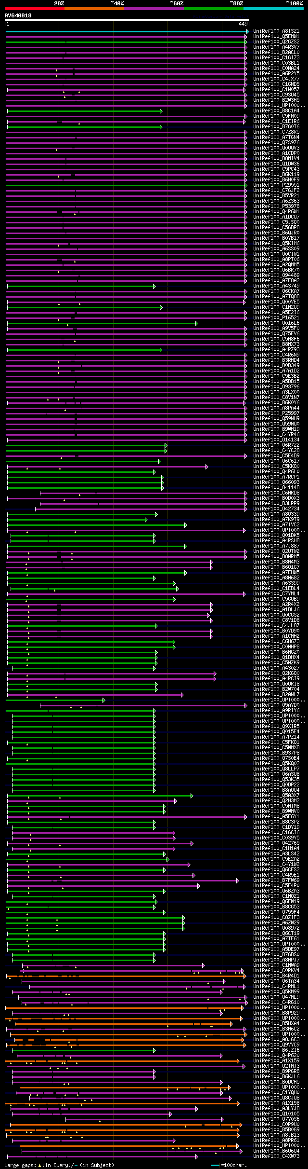The image size is (308, 1169).
Task: Click the white query length ruler bar
Action: [x=127, y=20]
